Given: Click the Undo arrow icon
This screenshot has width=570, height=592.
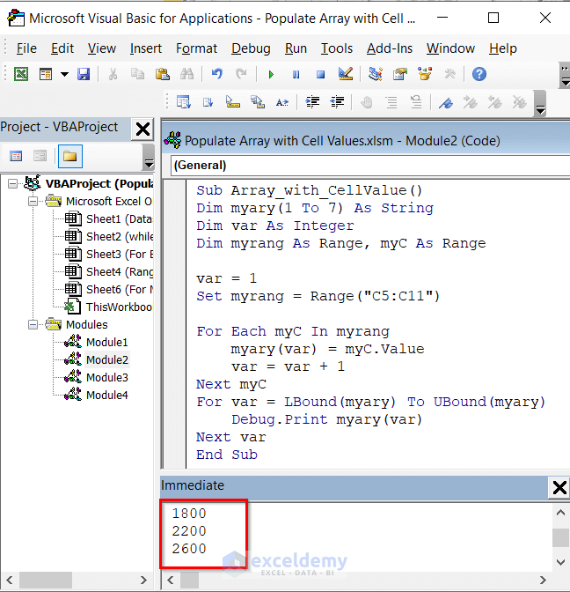Looking at the screenshot, I should pyautogui.click(x=217, y=75).
